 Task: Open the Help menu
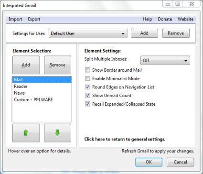pos(147,19)
